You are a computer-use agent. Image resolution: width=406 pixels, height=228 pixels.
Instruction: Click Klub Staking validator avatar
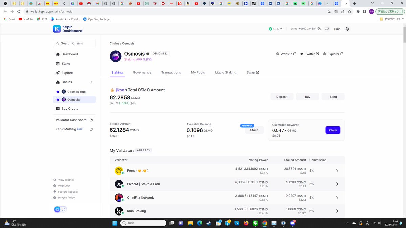[x=119, y=211]
